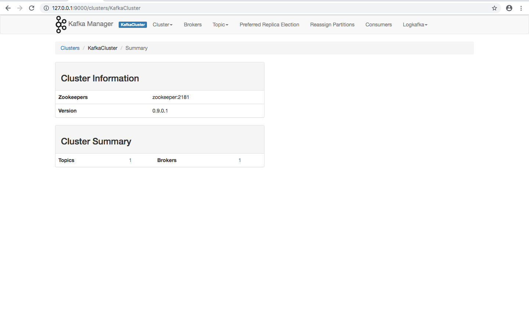
Task: Select the zookeeper:2181 value
Action: tap(171, 97)
